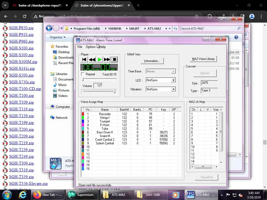Open the browser three-dot menu
267x200 pixels.
click(x=261, y=16)
